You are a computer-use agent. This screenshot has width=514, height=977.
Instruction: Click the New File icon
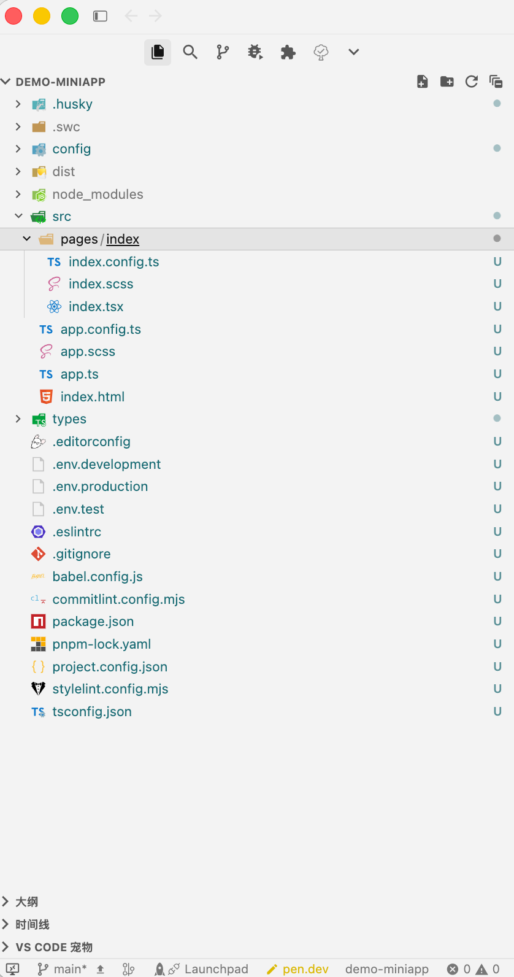pyautogui.click(x=423, y=82)
